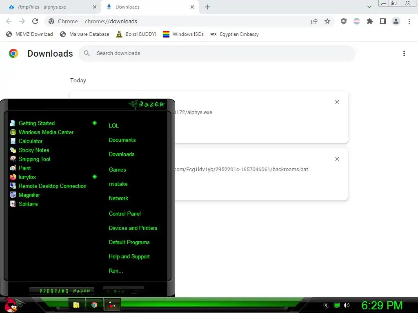This screenshot has height=313, width=418.
Task: Bookmark this page with the star icon
Action: click(327, 21)
